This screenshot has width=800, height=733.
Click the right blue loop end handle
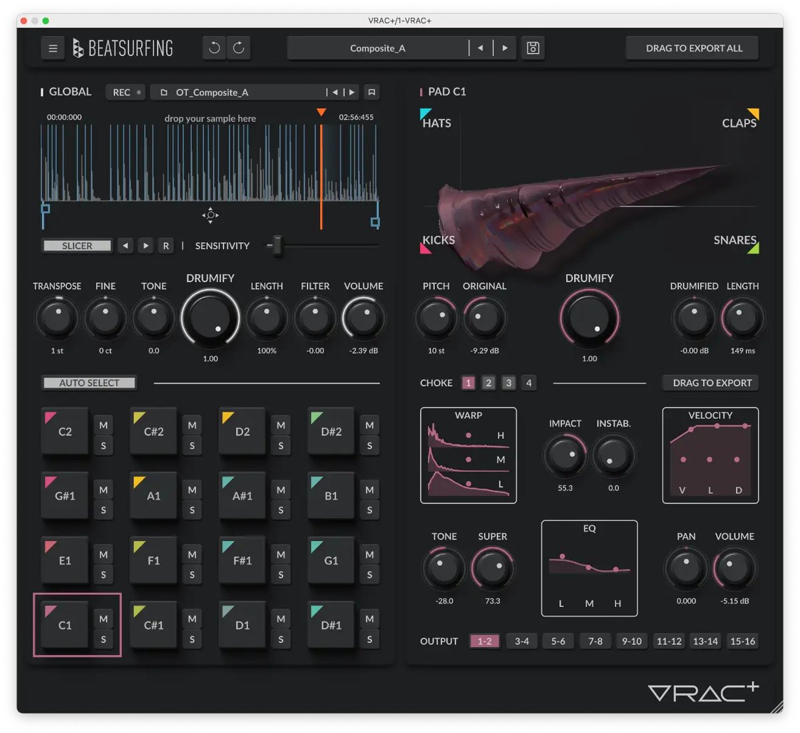click(375, 221)
